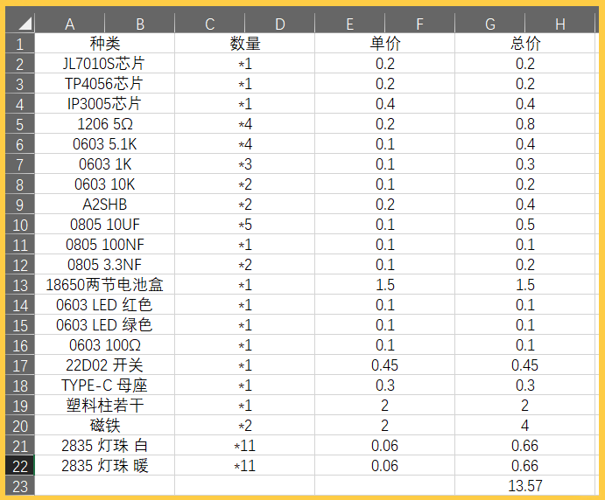
Task: Select the 18650两节电池盒 cell
Action: pos(104,285)
